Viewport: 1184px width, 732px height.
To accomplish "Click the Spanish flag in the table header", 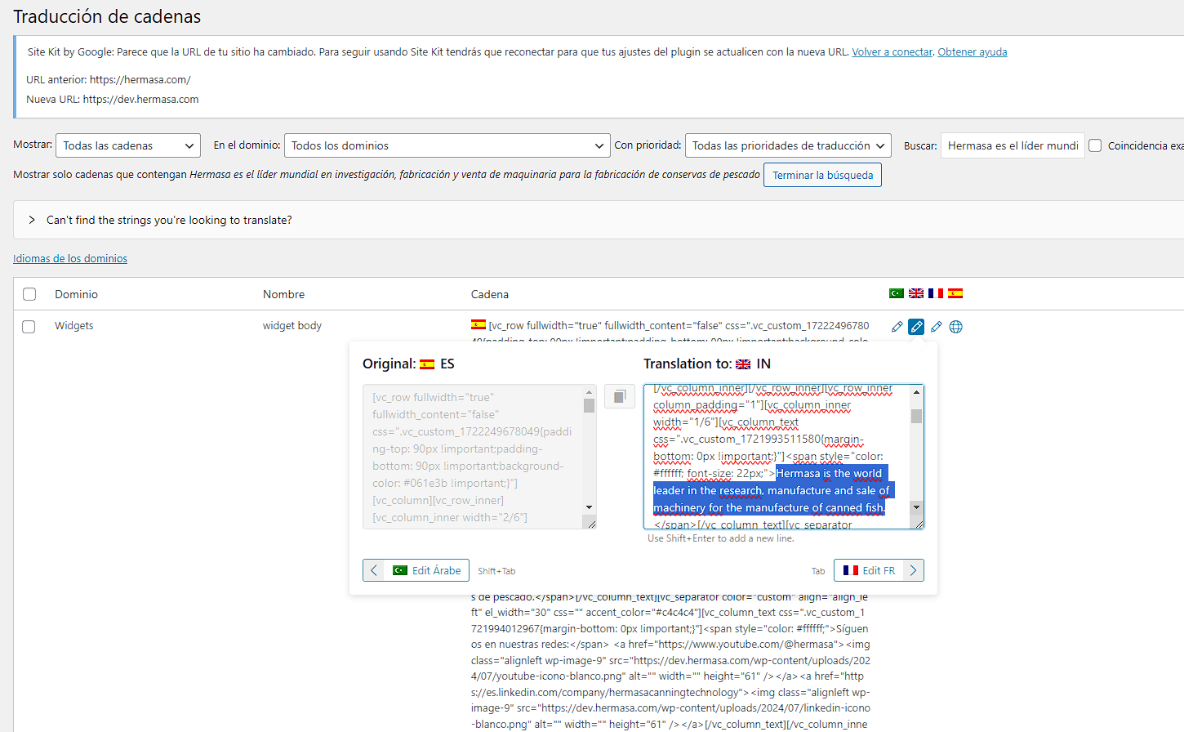I will coord(955,293).
